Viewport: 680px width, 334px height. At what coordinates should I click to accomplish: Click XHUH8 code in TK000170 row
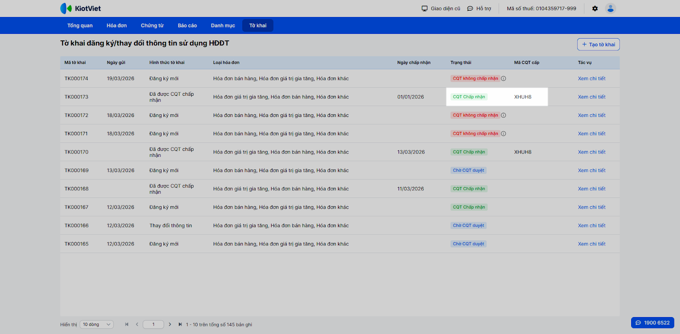click(523, 152)
